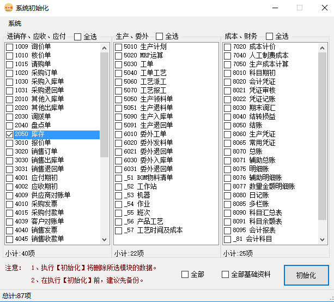Select the 3010 报价单 row

pyautogui.click(x=53, y=143)
